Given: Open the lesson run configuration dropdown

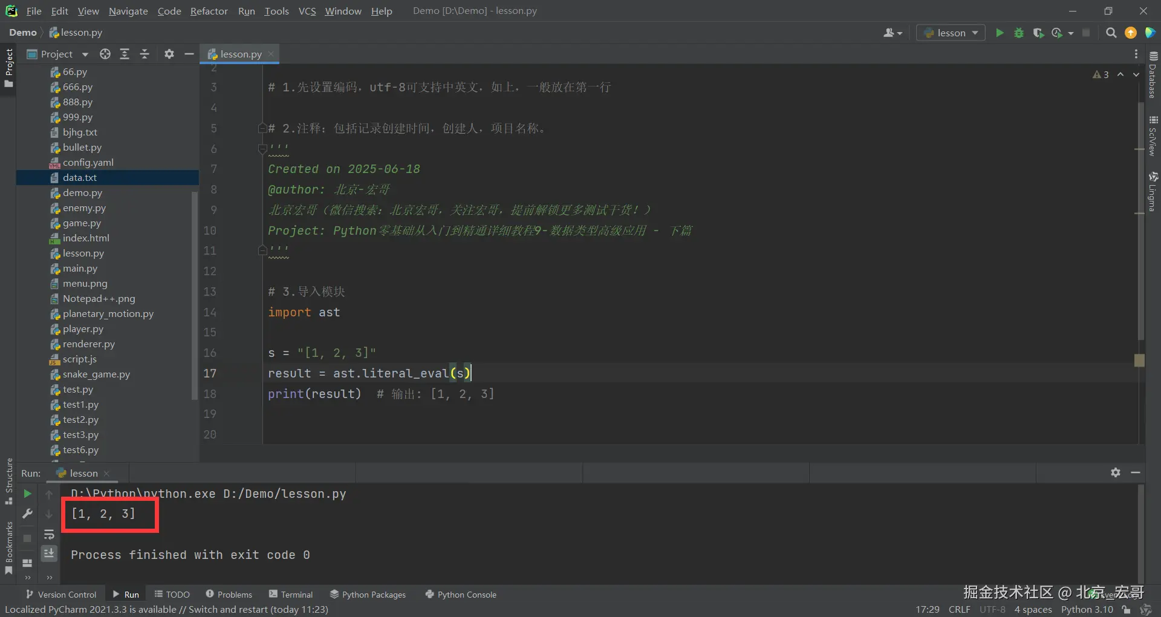Looking at the screenshot, I should pyautogui.click(x=951, y=33).
